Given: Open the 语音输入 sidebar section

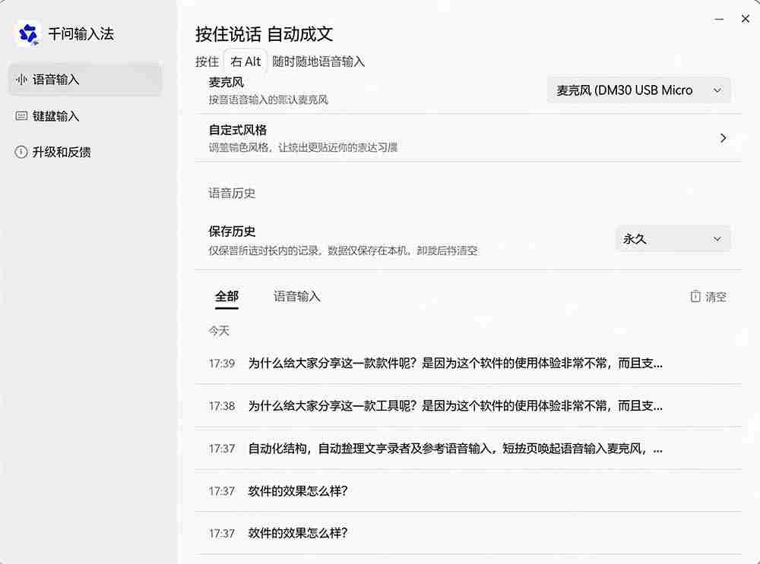Looking at the screenshot, I should click(x=85, y=80).
